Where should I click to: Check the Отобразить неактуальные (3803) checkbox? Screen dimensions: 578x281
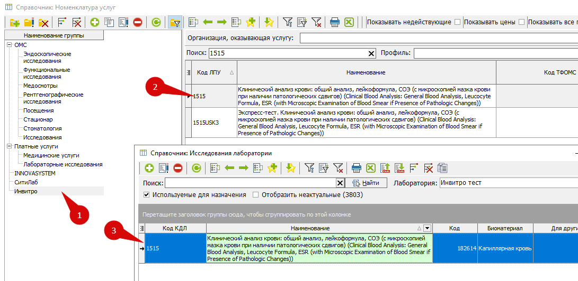point(256,195)
